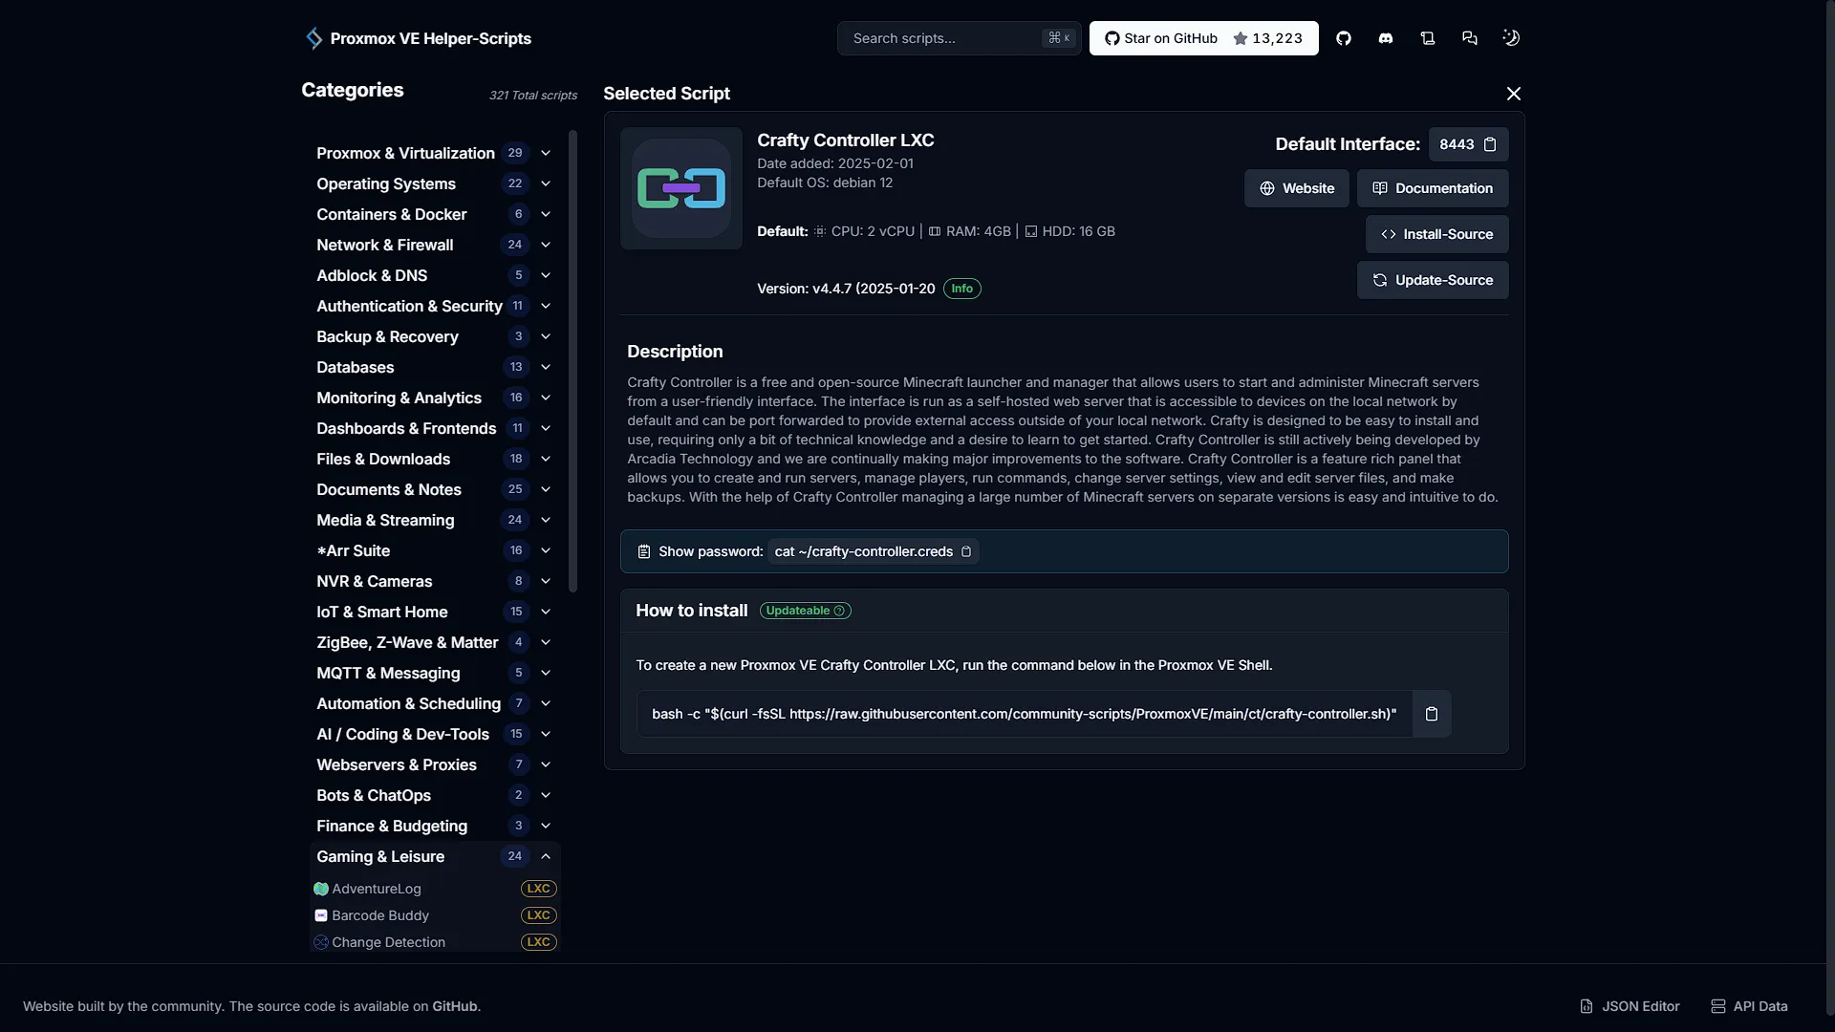Select AdventureLog script entry
The width and height of the screenshot is (1835, 1032).
pos(435,889)
